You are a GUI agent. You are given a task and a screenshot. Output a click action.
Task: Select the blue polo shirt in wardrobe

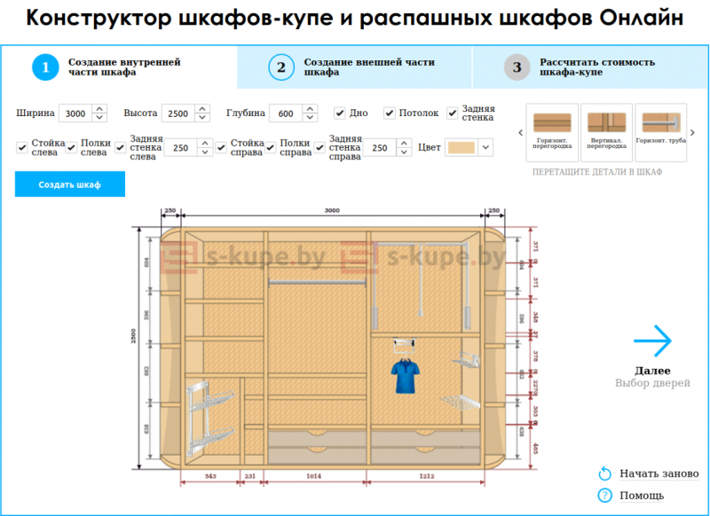pyautogui.click(x=405, y=375)
